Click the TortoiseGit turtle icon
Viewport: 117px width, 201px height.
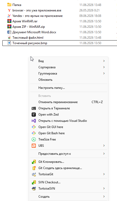(x=34, y=174)
